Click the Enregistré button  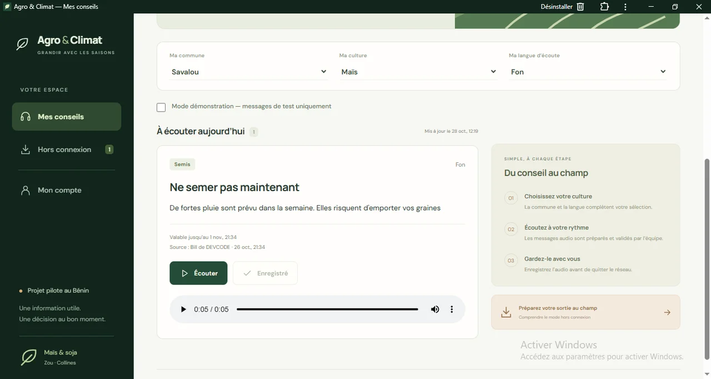tap(265, 273)
